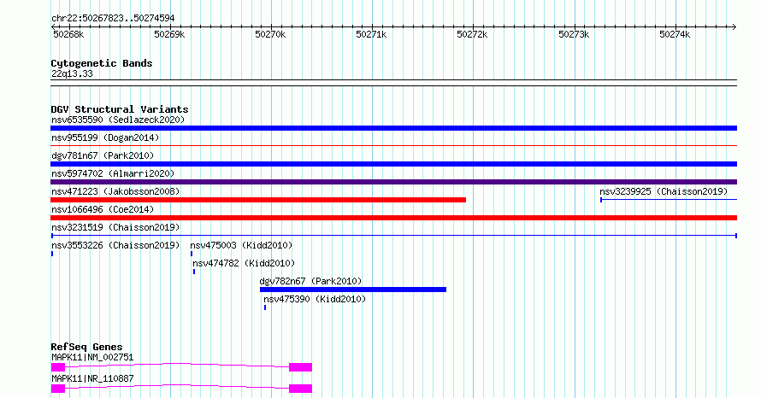Open the nsv471223 (Jakobsson2008) label

point(115,191)
